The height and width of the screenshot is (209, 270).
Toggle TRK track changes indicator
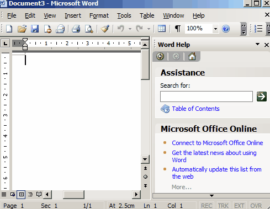223,206
